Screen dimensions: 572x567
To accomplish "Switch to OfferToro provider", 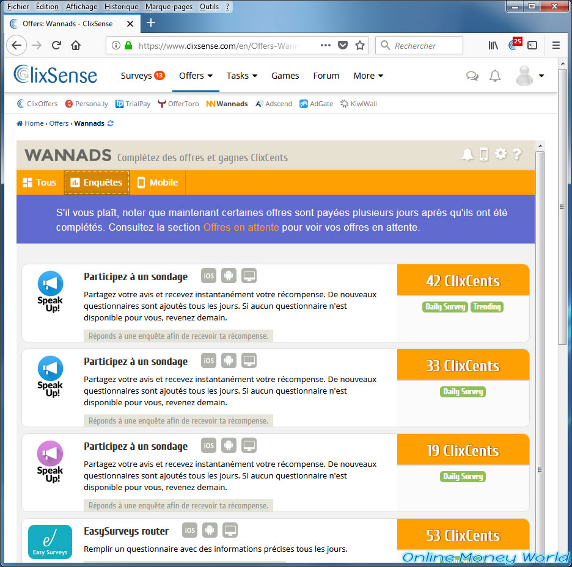I will click(178, 104).
